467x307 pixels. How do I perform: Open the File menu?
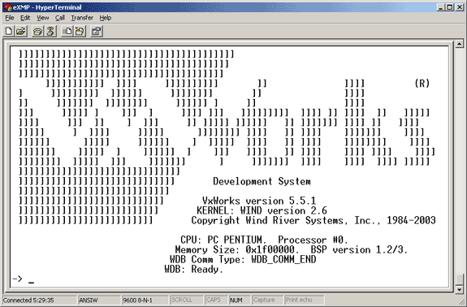(x=10, y=18)
